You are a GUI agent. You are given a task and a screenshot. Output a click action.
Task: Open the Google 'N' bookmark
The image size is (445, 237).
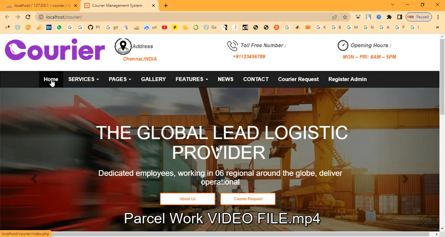point(368,27)
